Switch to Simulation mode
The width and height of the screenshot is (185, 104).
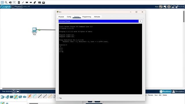click(178, 92)
